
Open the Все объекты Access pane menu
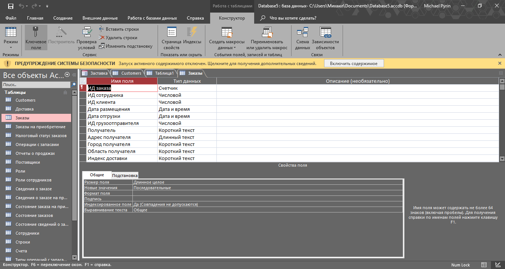[67, 75]
